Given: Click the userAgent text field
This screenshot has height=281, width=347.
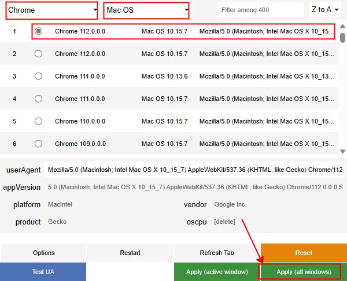Looking at the screenshot, I should pos(194,170).
